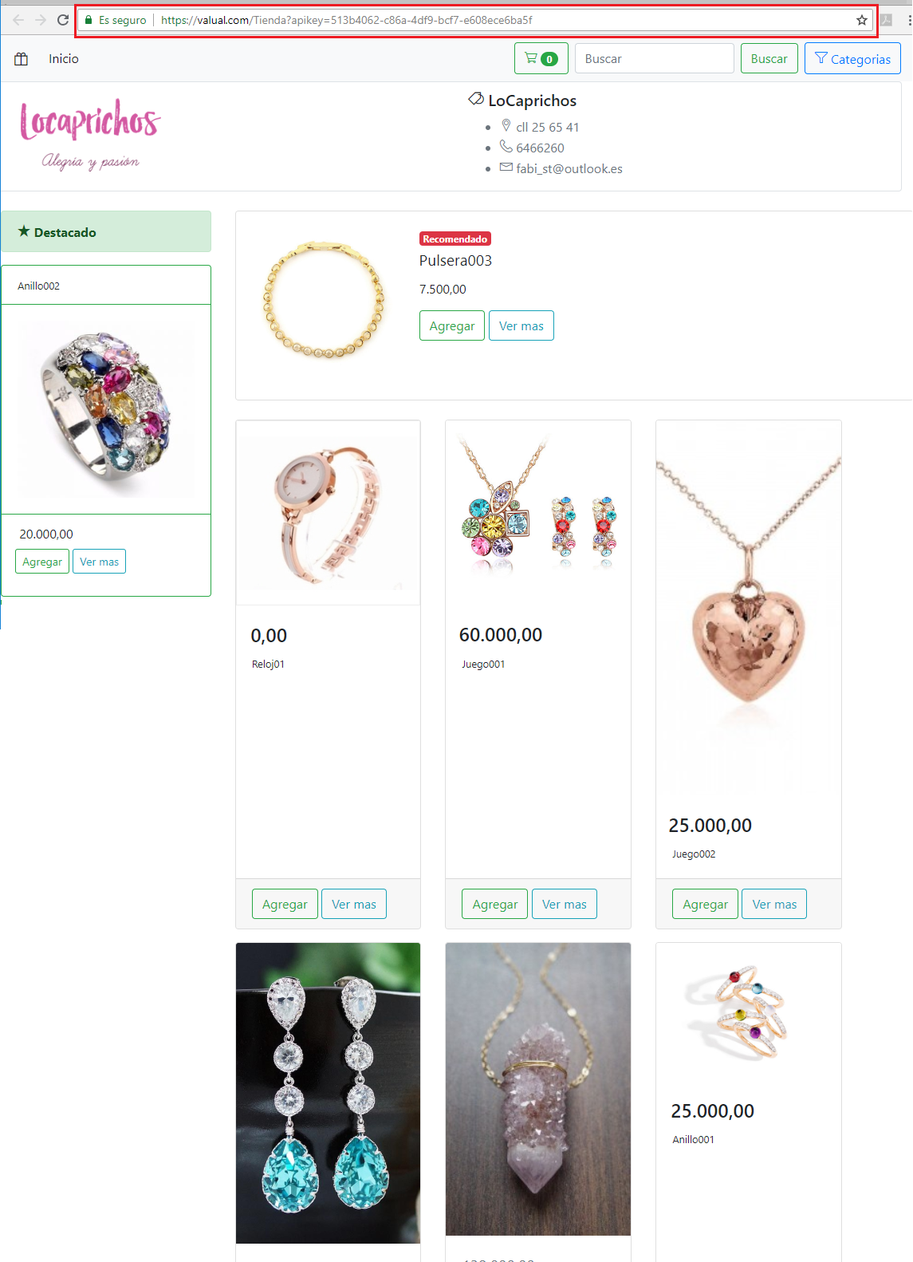Open Ver mas for Reloj01 watch

coord(354,904)
